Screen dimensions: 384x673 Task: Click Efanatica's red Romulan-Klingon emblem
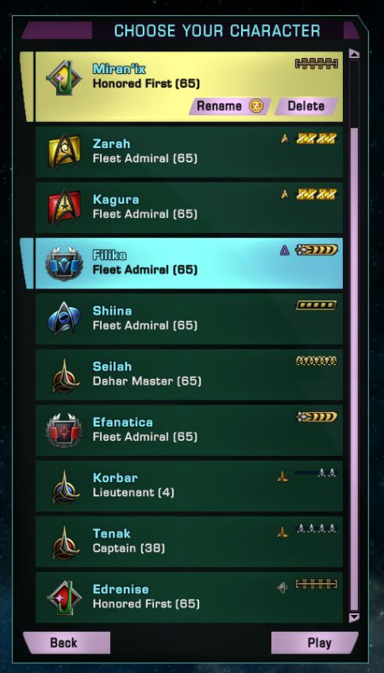(64, 430)
